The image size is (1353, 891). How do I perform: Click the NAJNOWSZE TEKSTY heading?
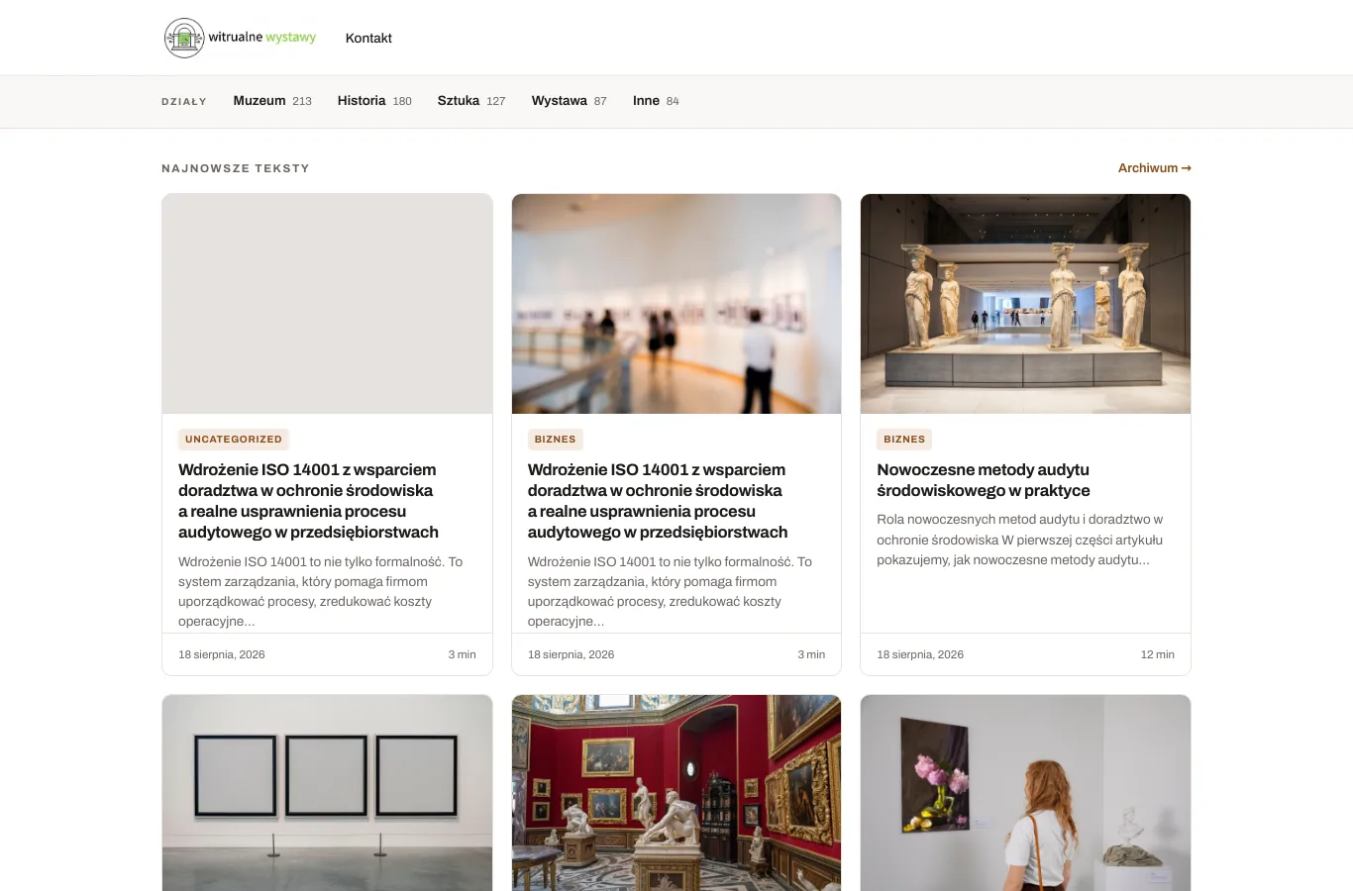pyautogui.click(x=236, y=168)
